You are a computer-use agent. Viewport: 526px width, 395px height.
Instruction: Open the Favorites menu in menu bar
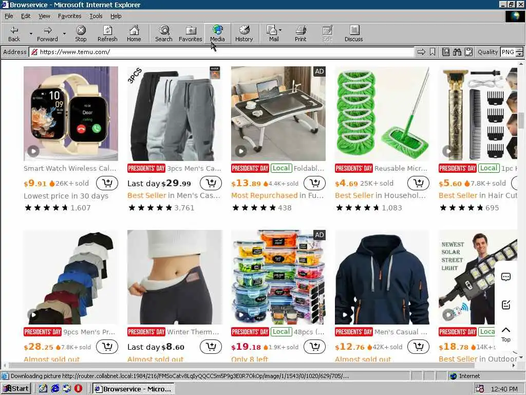coord(69,16)
